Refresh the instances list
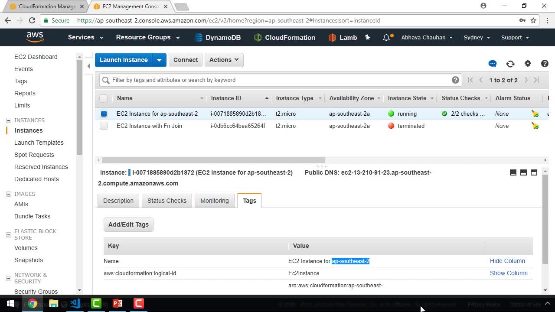This screenshot has width=555, height=312. pos(510,64)
